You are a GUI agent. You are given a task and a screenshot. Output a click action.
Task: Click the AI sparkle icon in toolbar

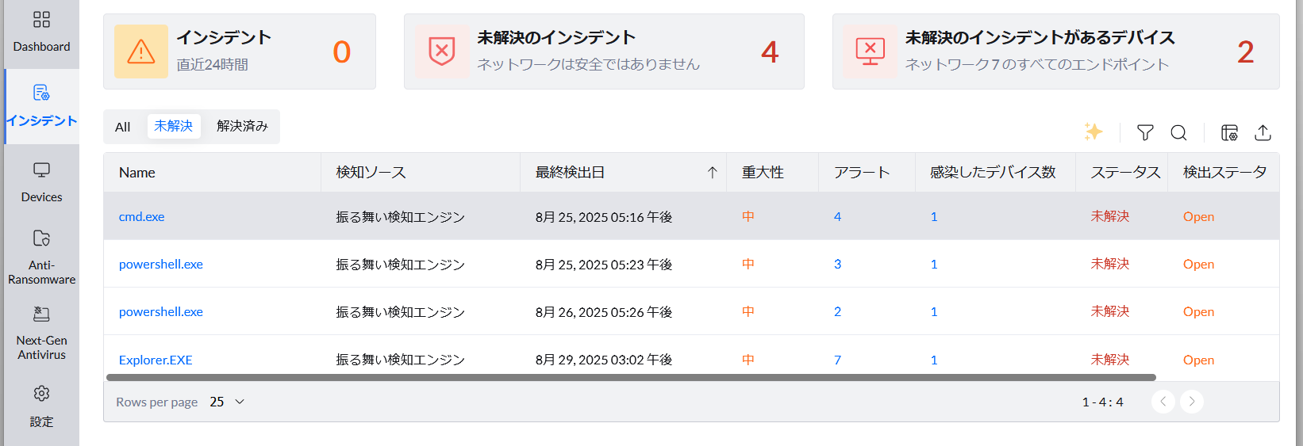point(1093,132)
